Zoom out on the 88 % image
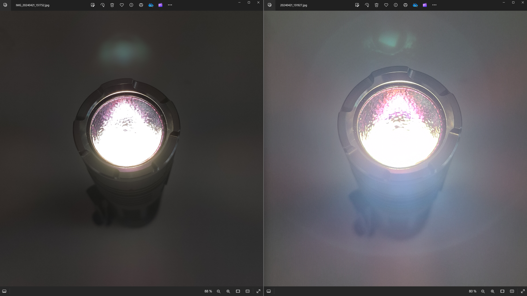This screenshot has width=527, height=296. coord(218,291)
